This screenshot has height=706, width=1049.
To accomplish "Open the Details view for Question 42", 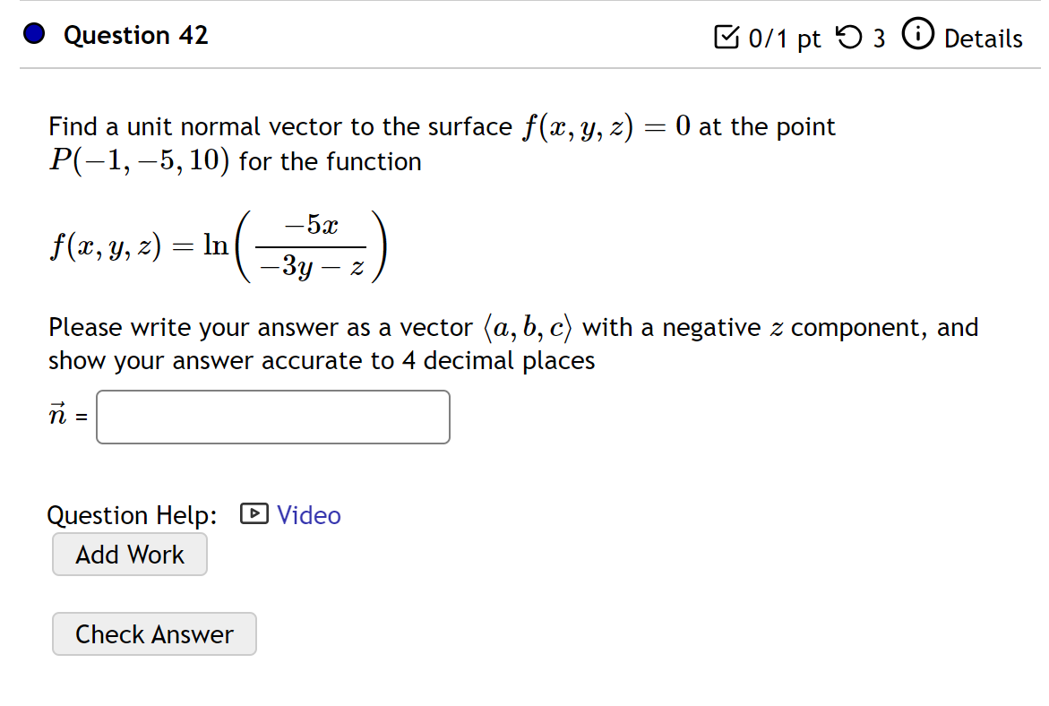I will 983,38.
